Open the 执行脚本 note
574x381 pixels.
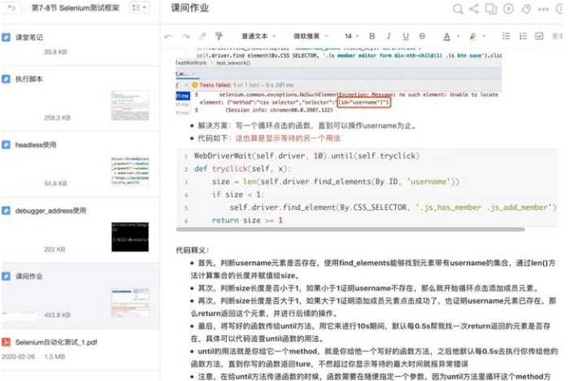[x=80, y=99]
